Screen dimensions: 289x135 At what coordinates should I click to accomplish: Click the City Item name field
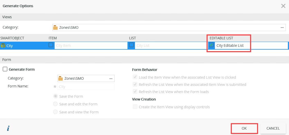[x=91, y=46]
